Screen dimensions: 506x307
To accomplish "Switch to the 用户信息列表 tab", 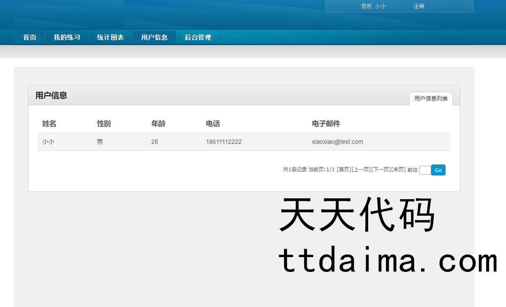I will pos(431,99).
